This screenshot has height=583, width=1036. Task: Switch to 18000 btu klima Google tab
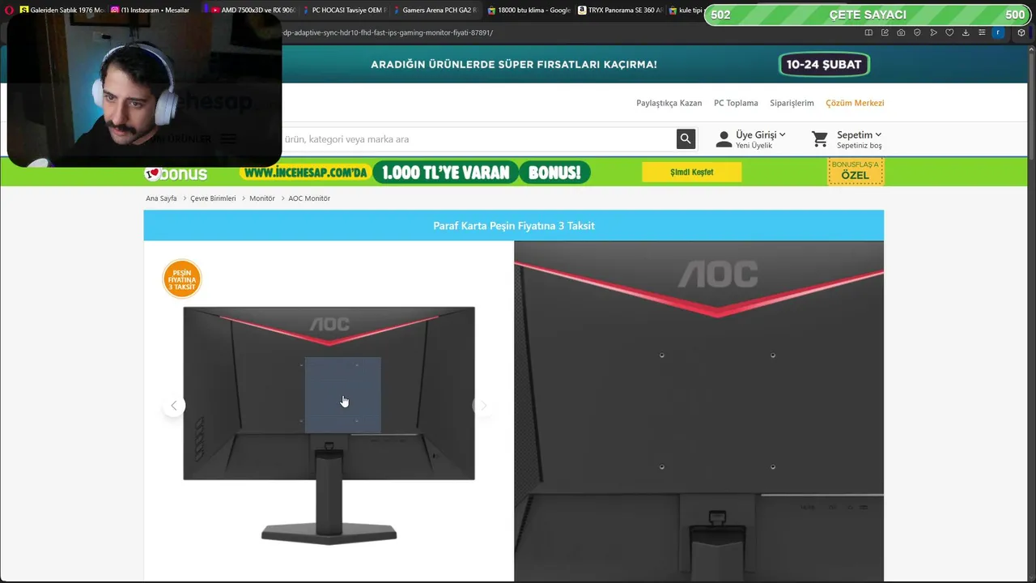point(528,11)
